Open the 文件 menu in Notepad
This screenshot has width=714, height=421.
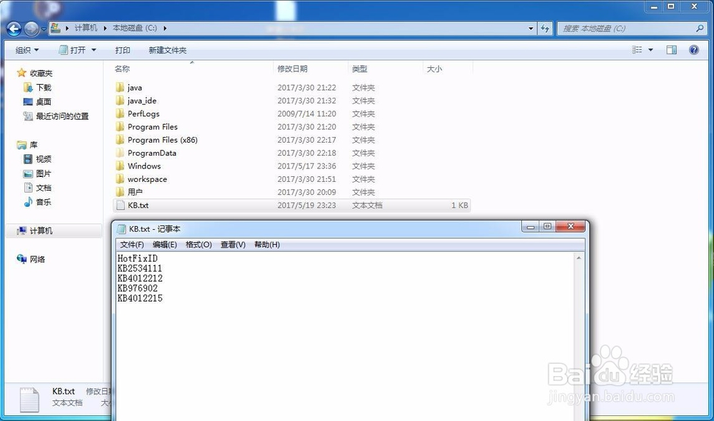[x=131, y=244]
